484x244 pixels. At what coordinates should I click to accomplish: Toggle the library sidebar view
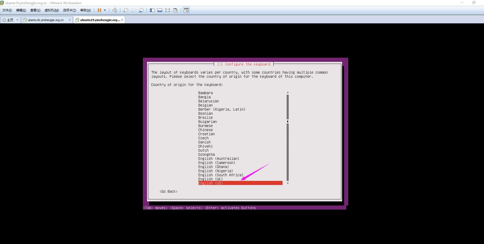152,10
